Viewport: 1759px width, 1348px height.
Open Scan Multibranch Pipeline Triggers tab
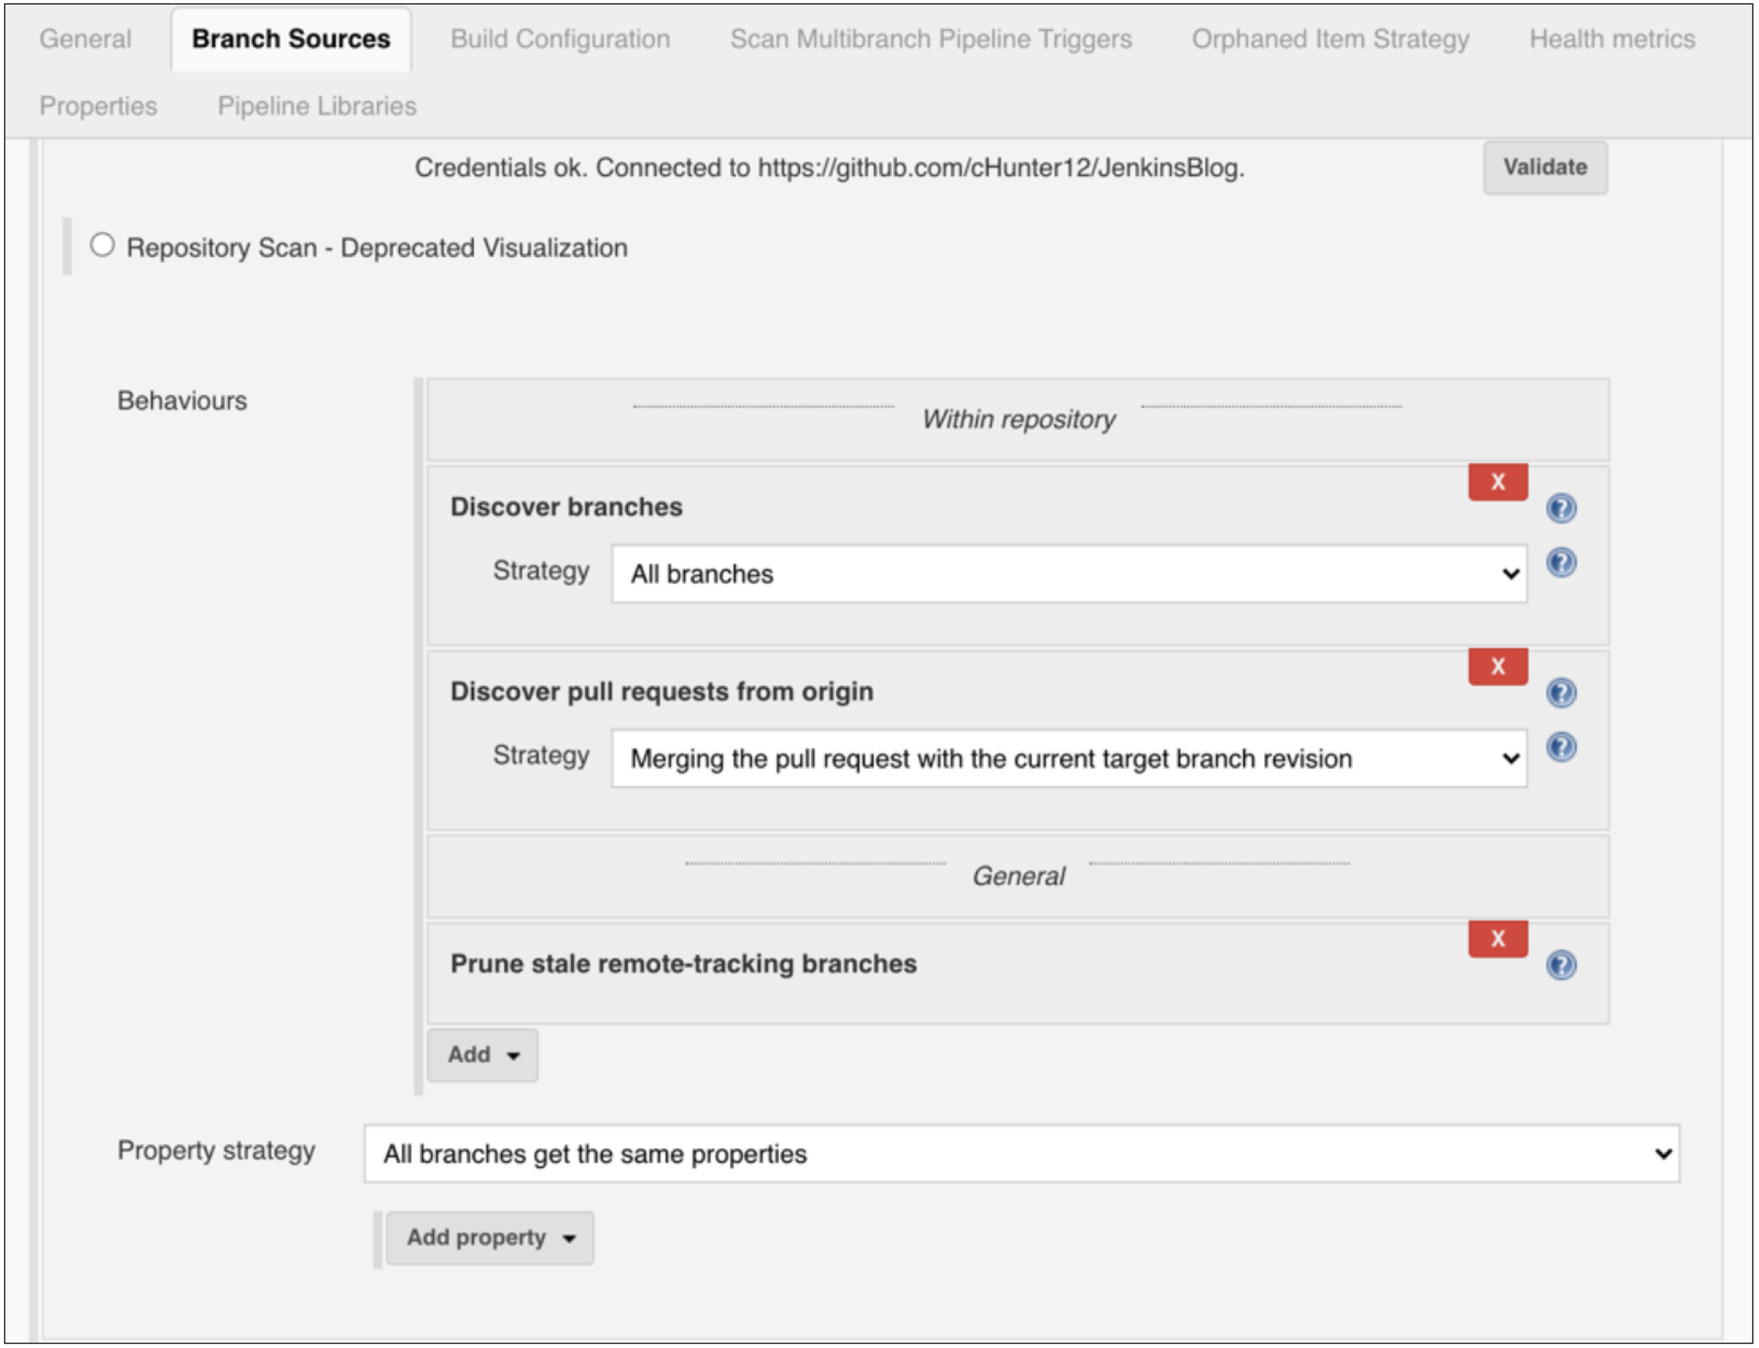(930, 38)
